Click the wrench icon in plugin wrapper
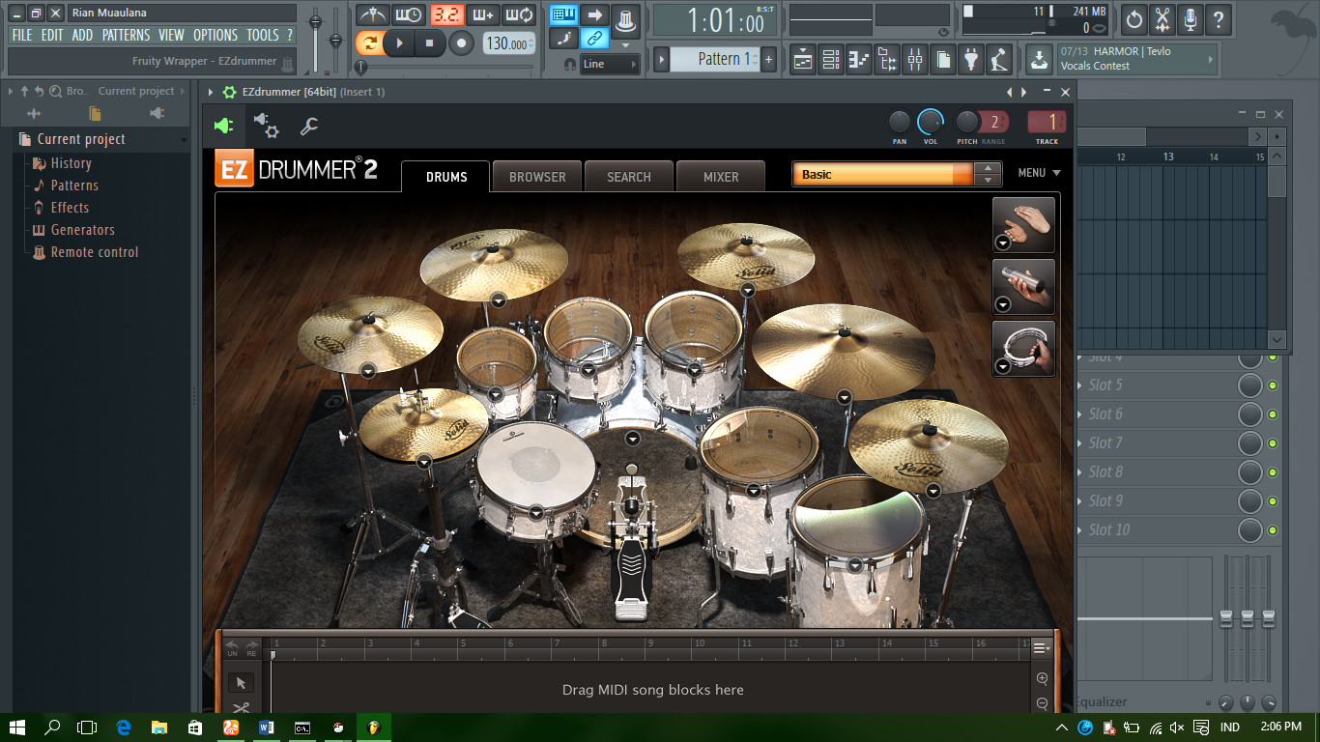This screenshot has height=742, width=1320. pyautogui.click(x=309, y=126)
